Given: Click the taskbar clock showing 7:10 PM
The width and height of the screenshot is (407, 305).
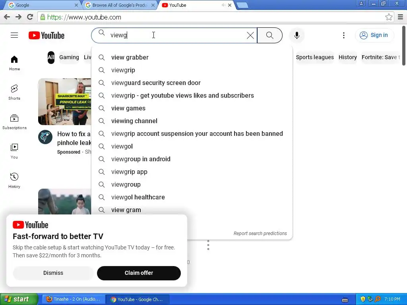Looking at the screenshot, I should coord(392,299).
